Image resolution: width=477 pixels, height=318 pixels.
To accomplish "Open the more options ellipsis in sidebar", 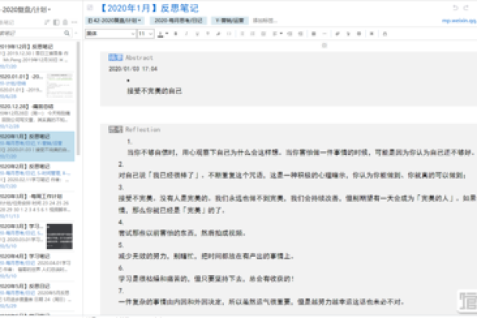I will coord(74,22).
